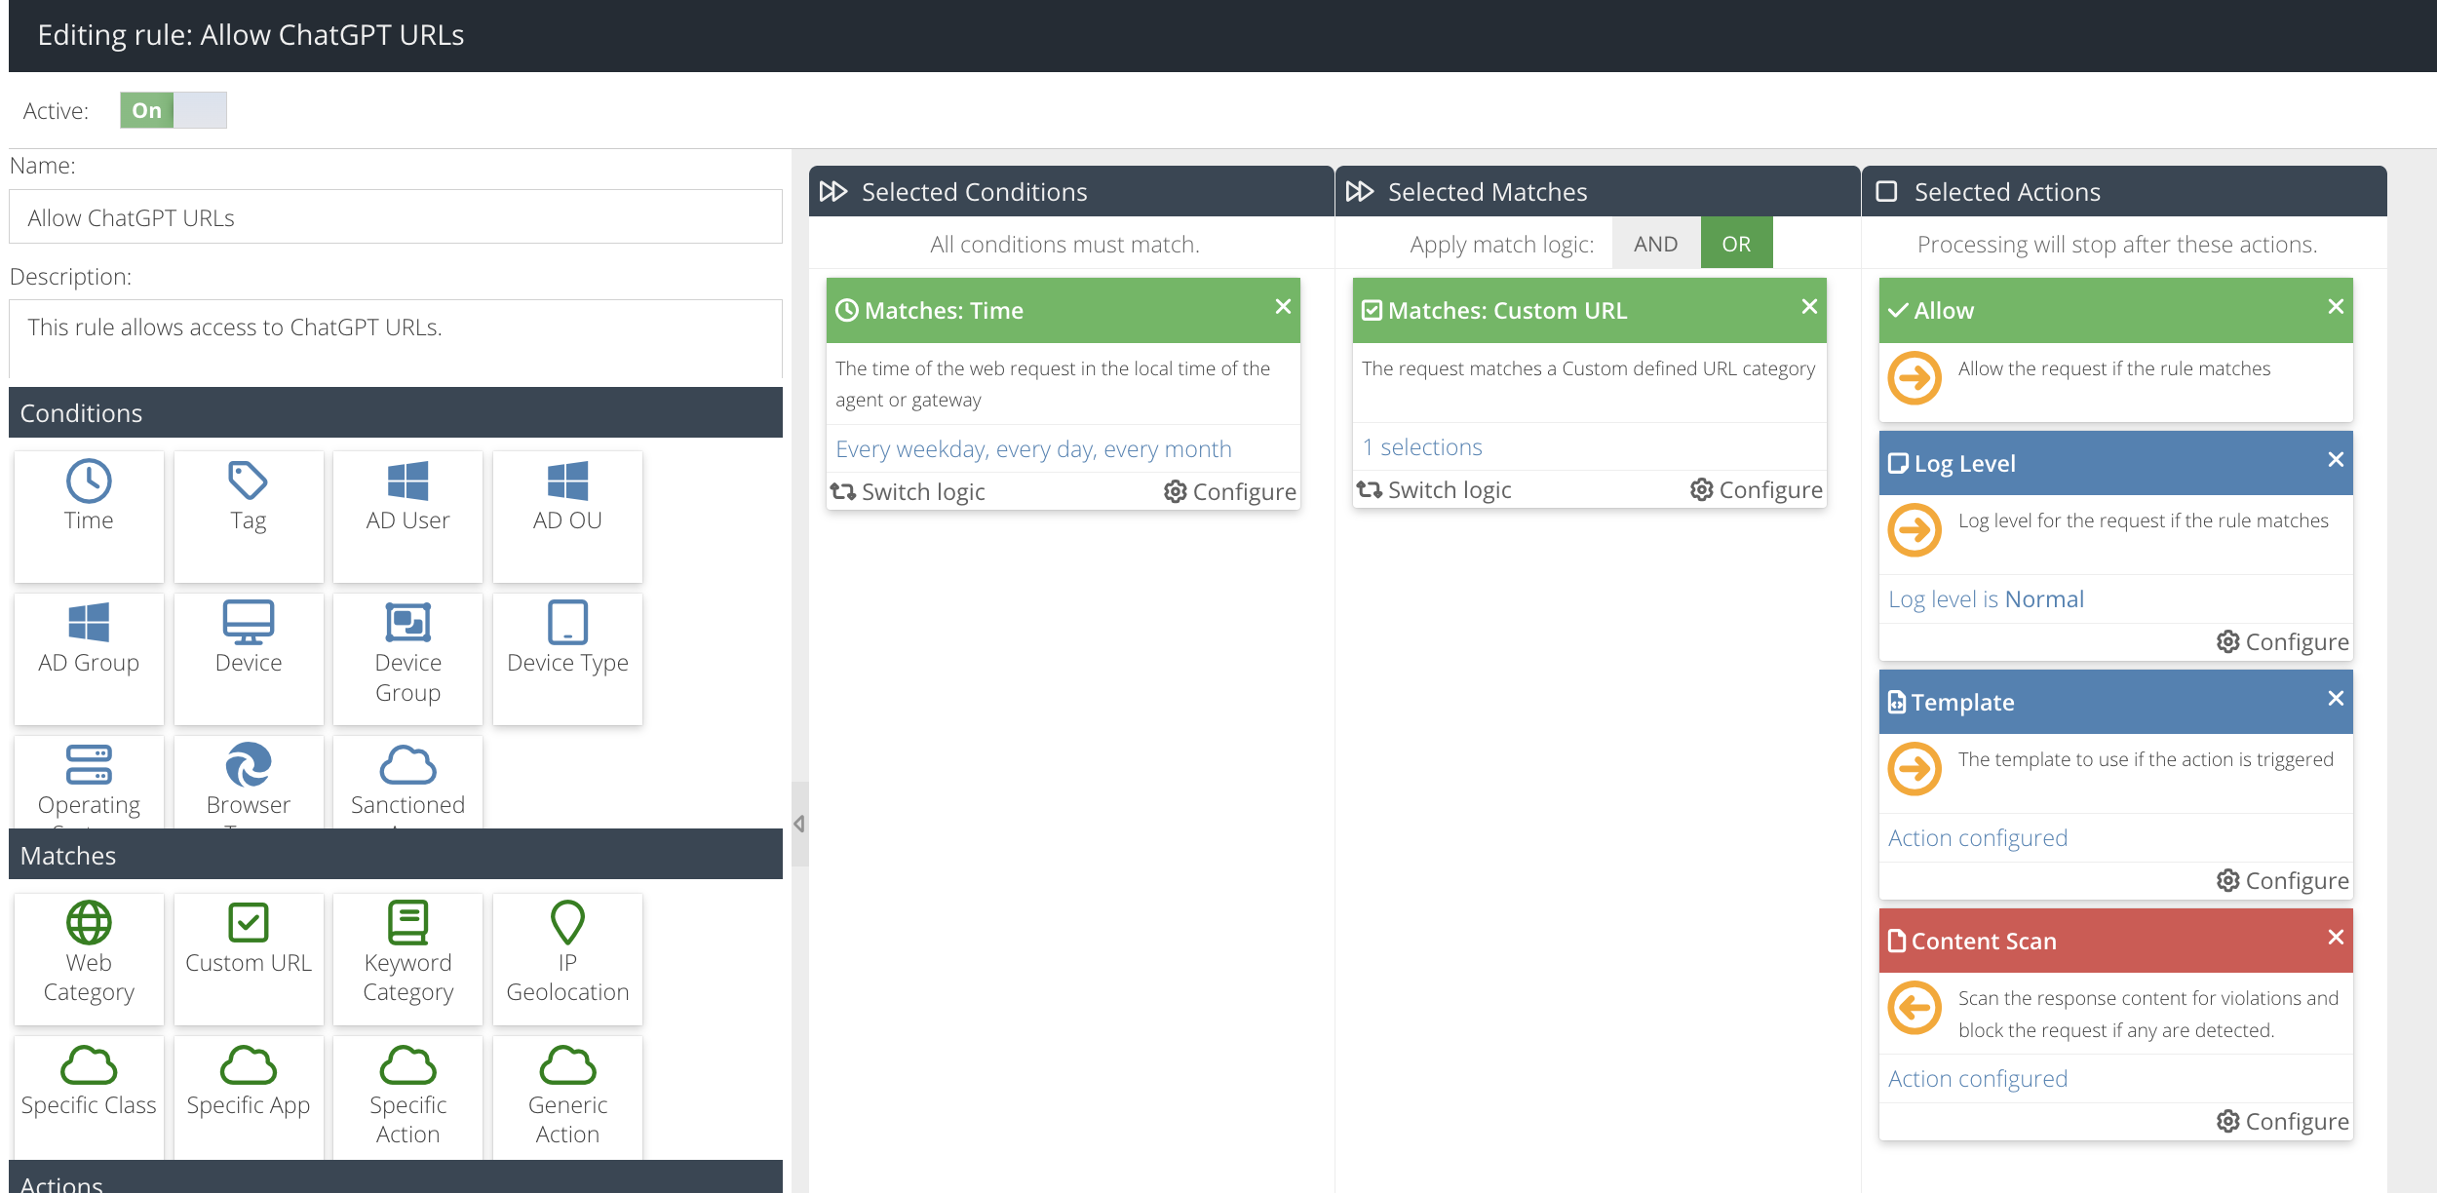Configure the Content Scan action
The image size is (2437, 1193).
coord(2283,1121)
